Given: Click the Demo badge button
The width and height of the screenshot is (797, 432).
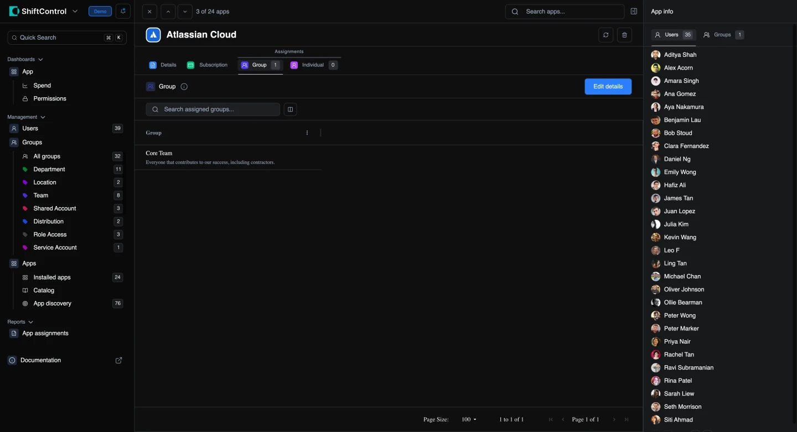Looking at the screenshot, I should tap(100, 12).
